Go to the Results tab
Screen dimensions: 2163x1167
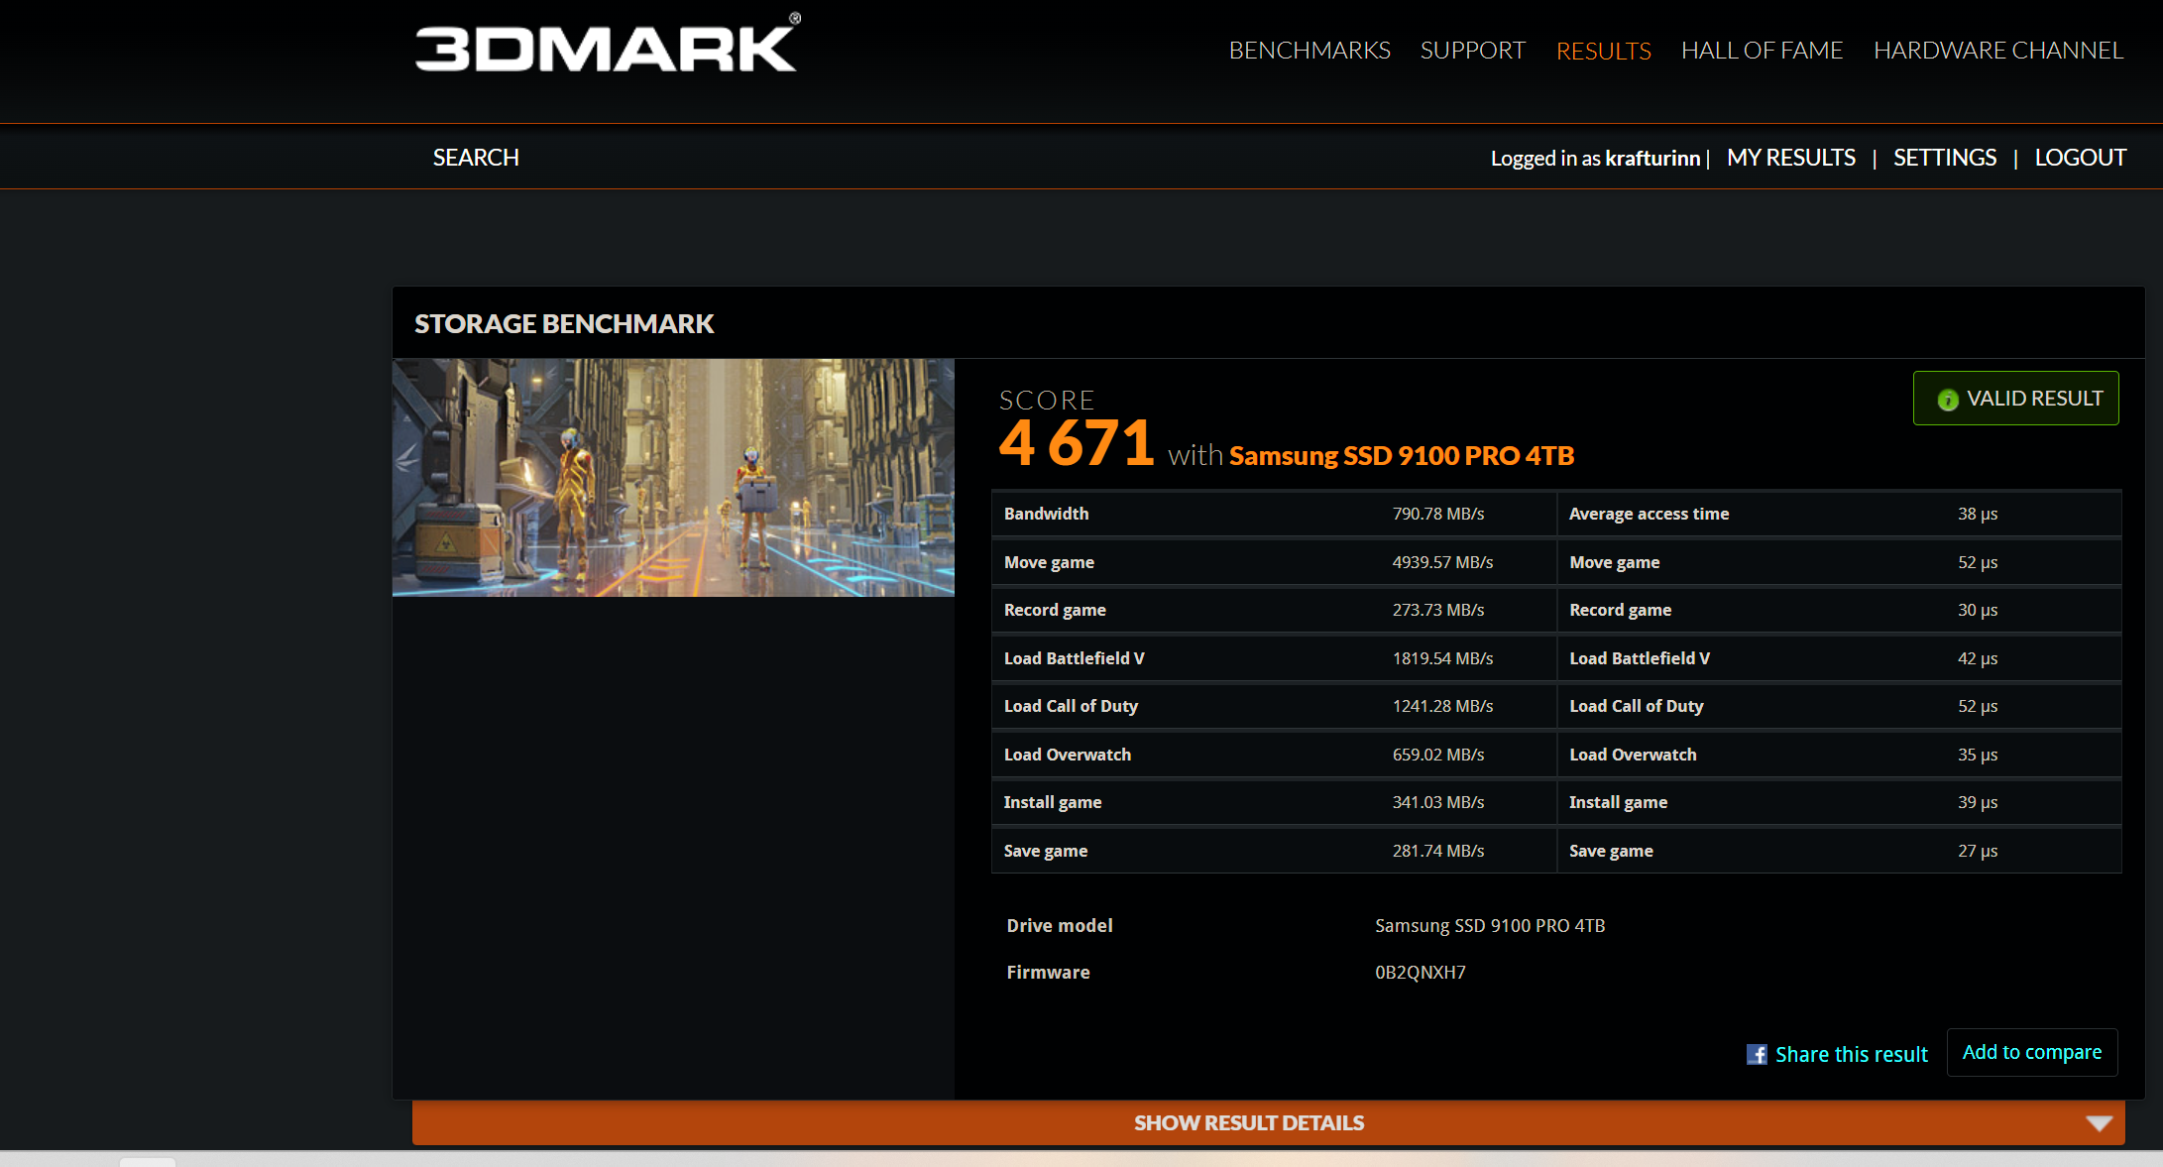tap(1603, 51)
